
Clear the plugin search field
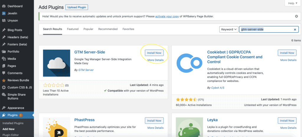(295, 30)
